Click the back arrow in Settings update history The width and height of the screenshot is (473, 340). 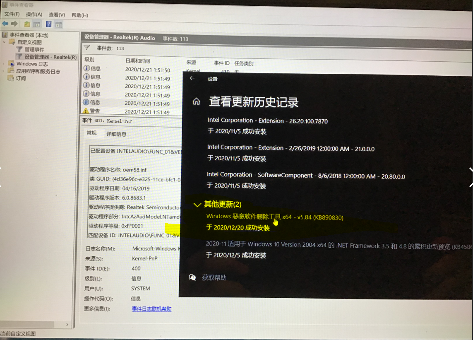pyautogui.click(x=192, y=78)
